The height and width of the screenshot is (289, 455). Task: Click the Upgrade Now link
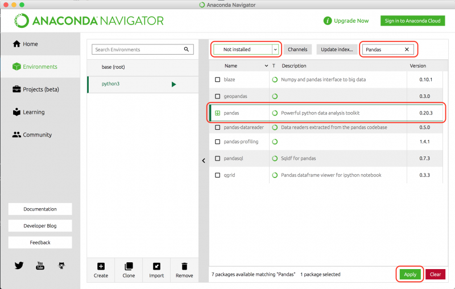351,21
